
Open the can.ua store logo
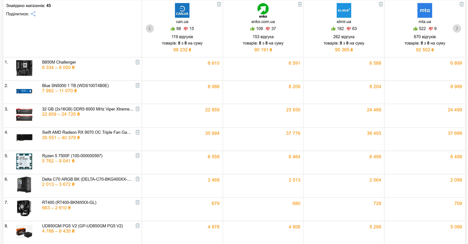pyautogui.click(x=182, y=11)
